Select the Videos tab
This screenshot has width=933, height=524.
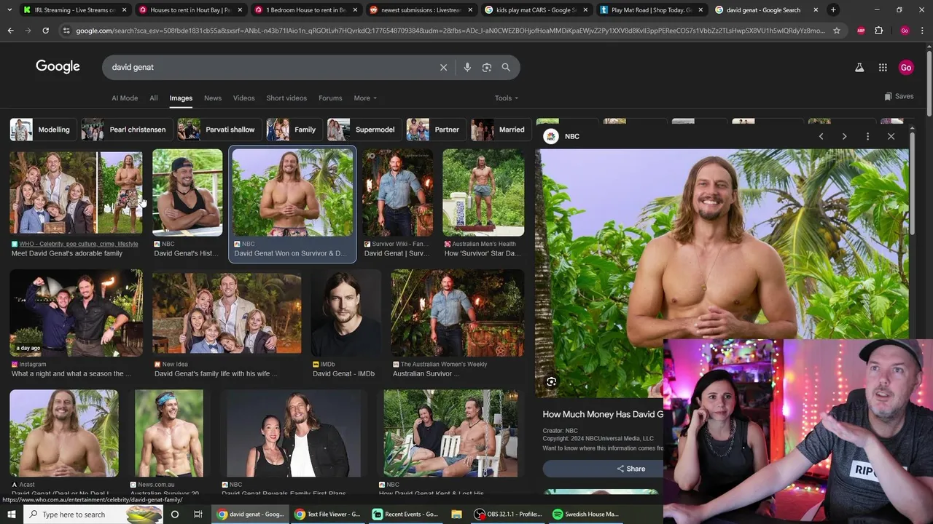click(244, 98)
